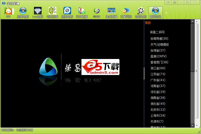Collapse side panel with splitter handle
Screen dimensions: 201x134
click(x=144, y=73)
